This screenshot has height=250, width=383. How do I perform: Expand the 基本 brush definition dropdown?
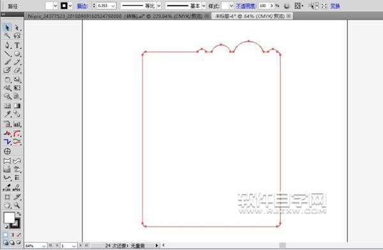pyautogui.click(x=204, y=6)
